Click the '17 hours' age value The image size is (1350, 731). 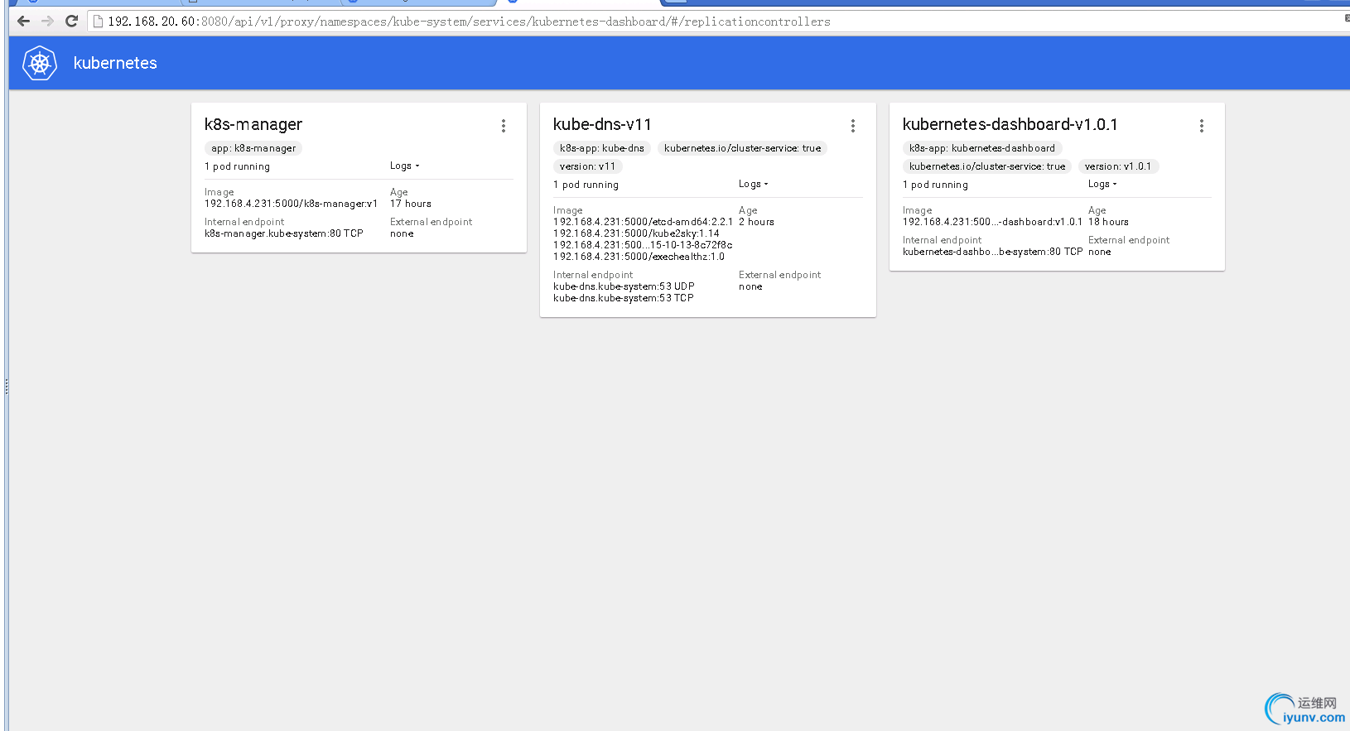(x=411, y=204)
